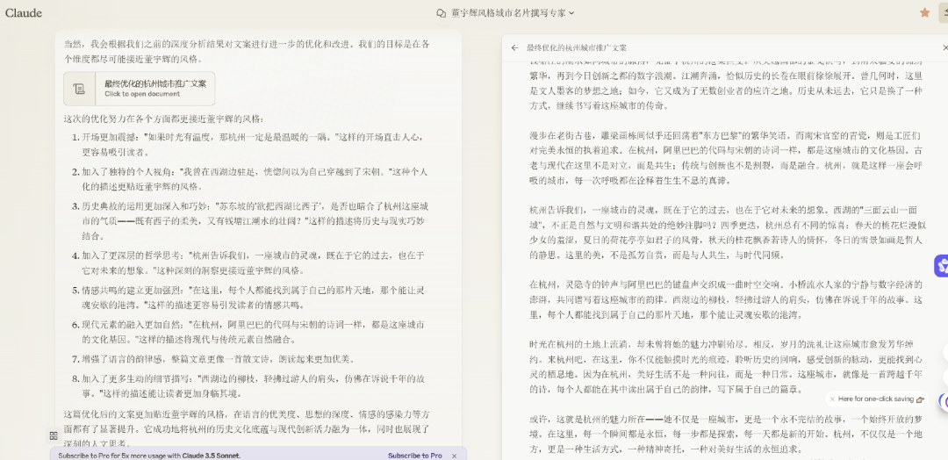The height and width of the screenshot is (460, 948).
Task: Click list item 3 starting with 历史典故的运用
Action: [253, 220]
